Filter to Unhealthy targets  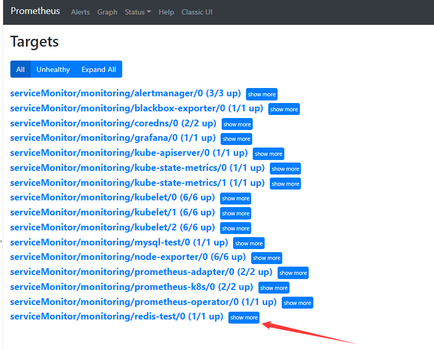pyautogui.click(x=53, y=69)
